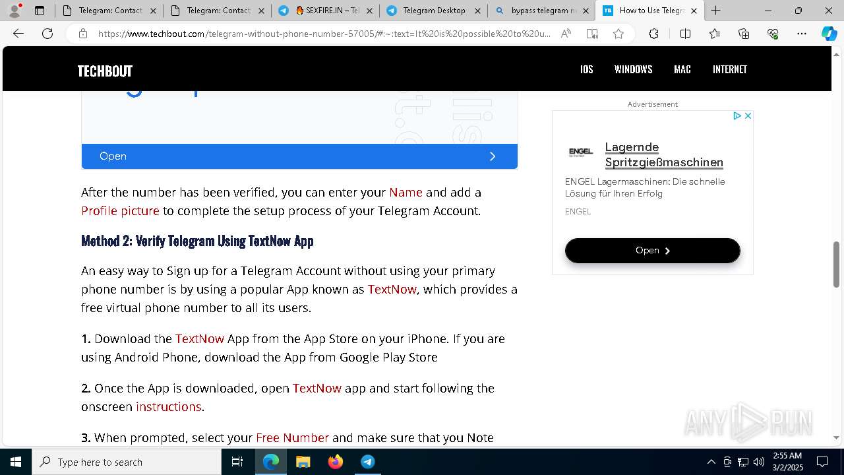Click the taskbar search box
Screen dimensions: 844x475
point(127,462)
